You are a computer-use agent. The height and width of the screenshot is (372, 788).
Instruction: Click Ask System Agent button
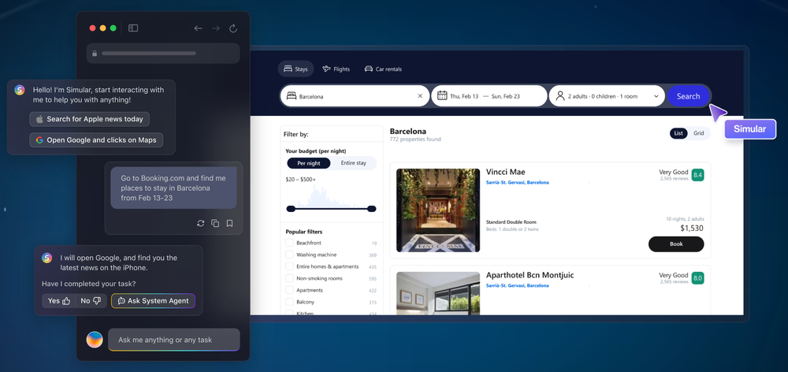(154, 301)
